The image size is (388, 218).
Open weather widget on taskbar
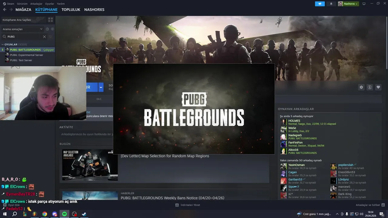(x=314, y=214)
